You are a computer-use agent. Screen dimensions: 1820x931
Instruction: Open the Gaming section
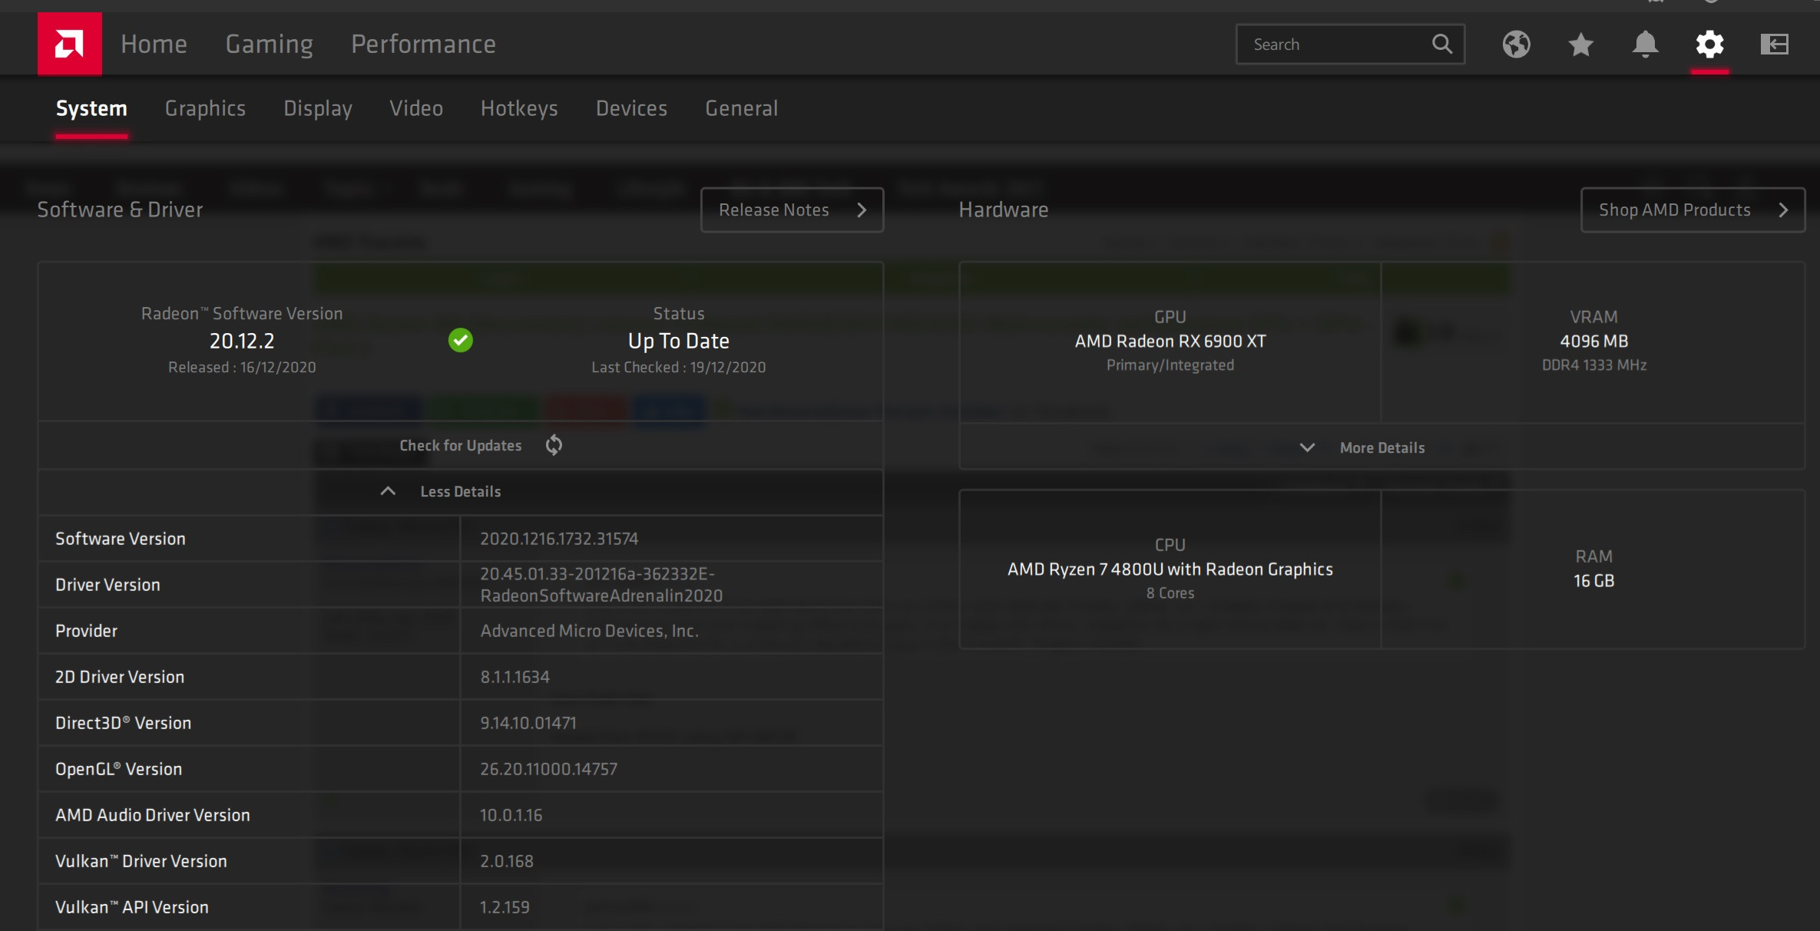click(269, 45)
